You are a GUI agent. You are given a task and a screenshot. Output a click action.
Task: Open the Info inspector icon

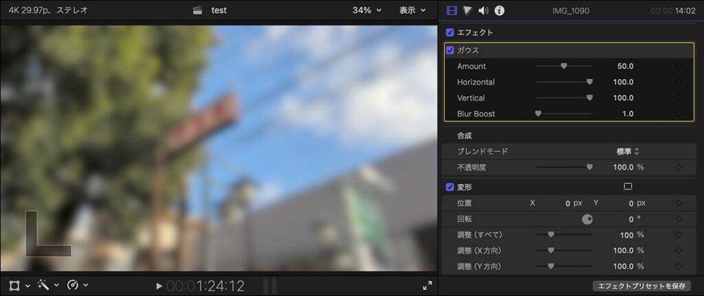click(x=499, y=10)
